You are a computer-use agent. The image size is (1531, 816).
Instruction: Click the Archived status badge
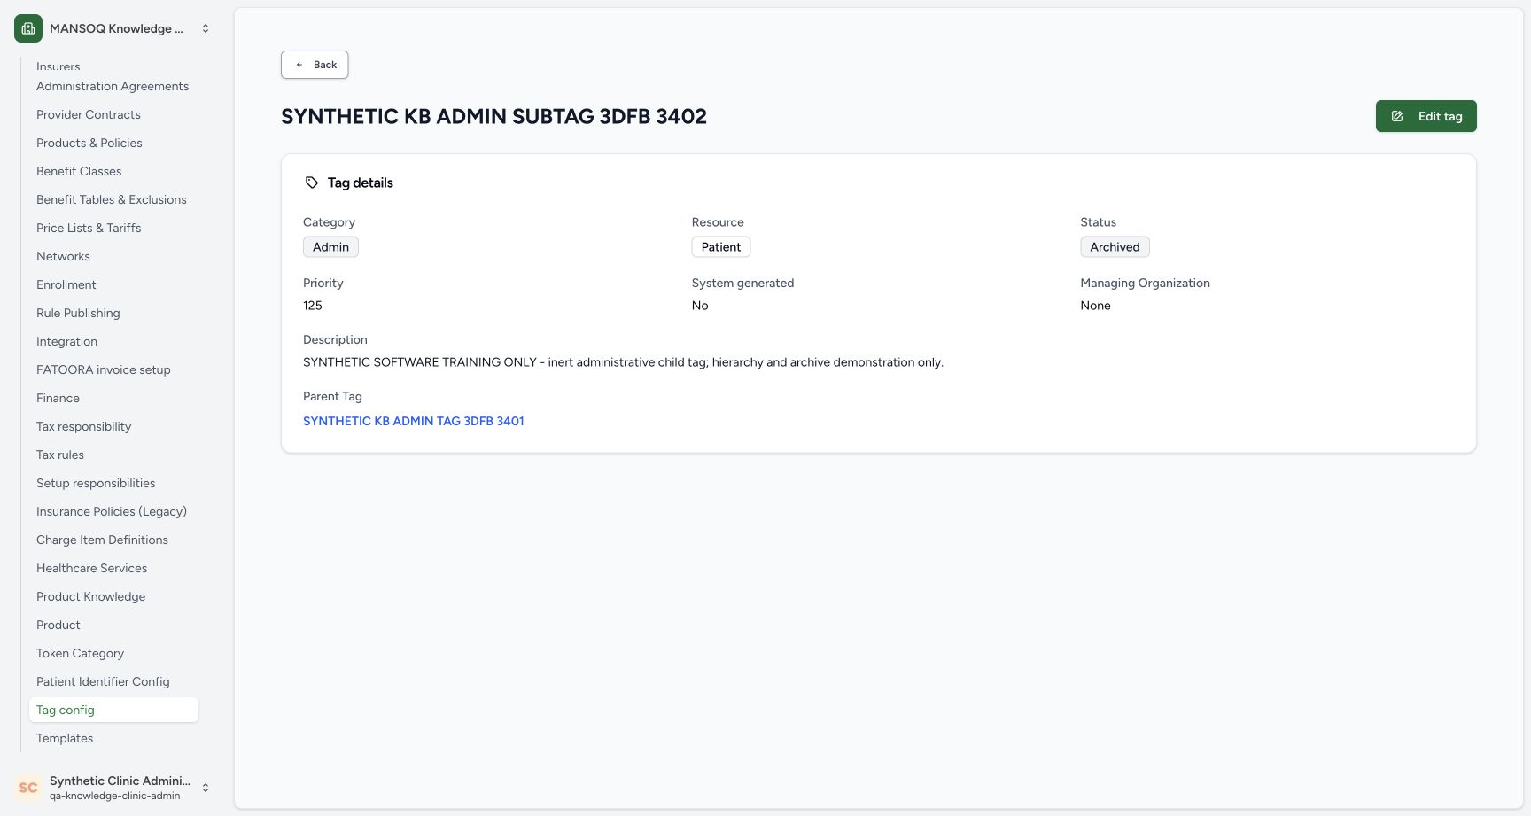1115,247
